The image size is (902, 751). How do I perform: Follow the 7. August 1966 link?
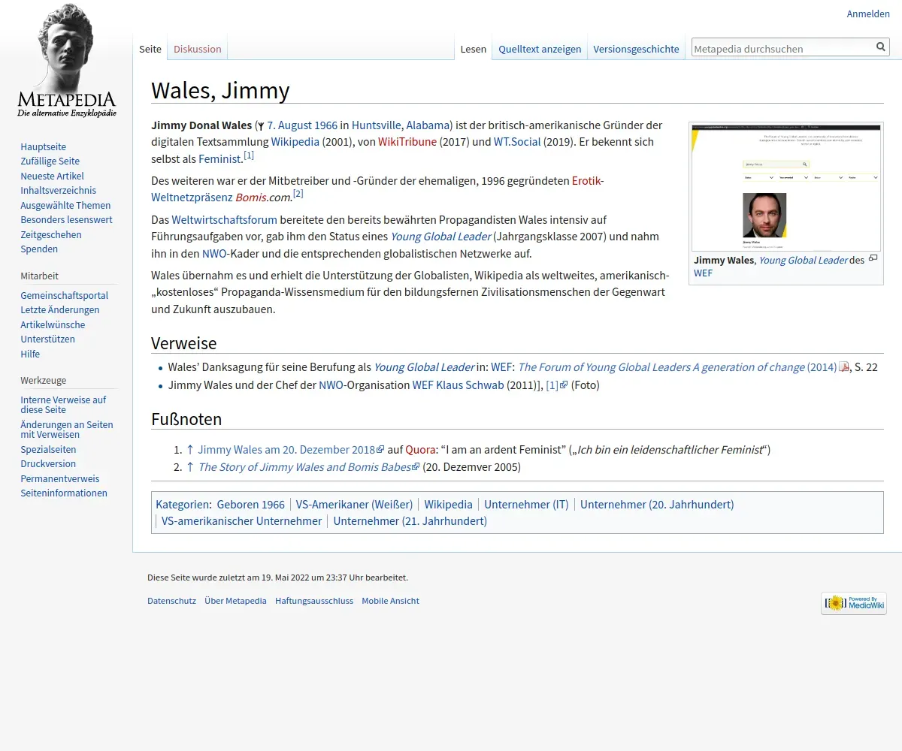click(302, 125)
